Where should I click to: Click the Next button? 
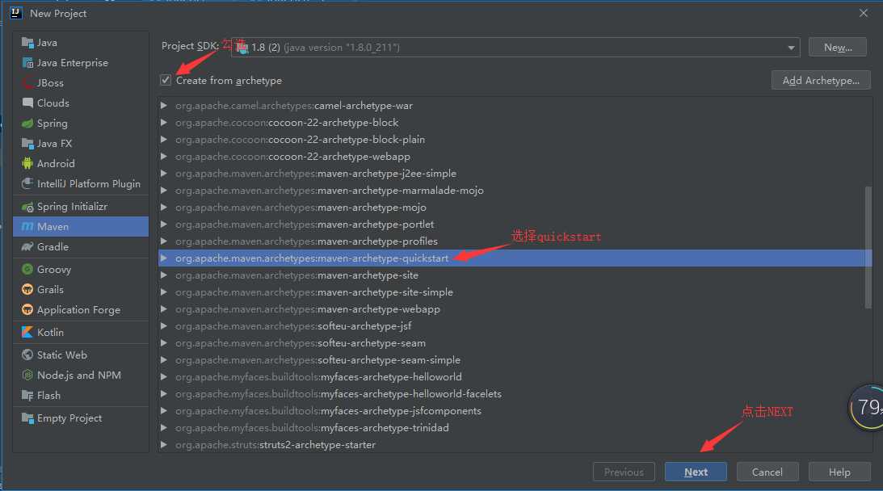pyautogui.click(x=696, y=472)
